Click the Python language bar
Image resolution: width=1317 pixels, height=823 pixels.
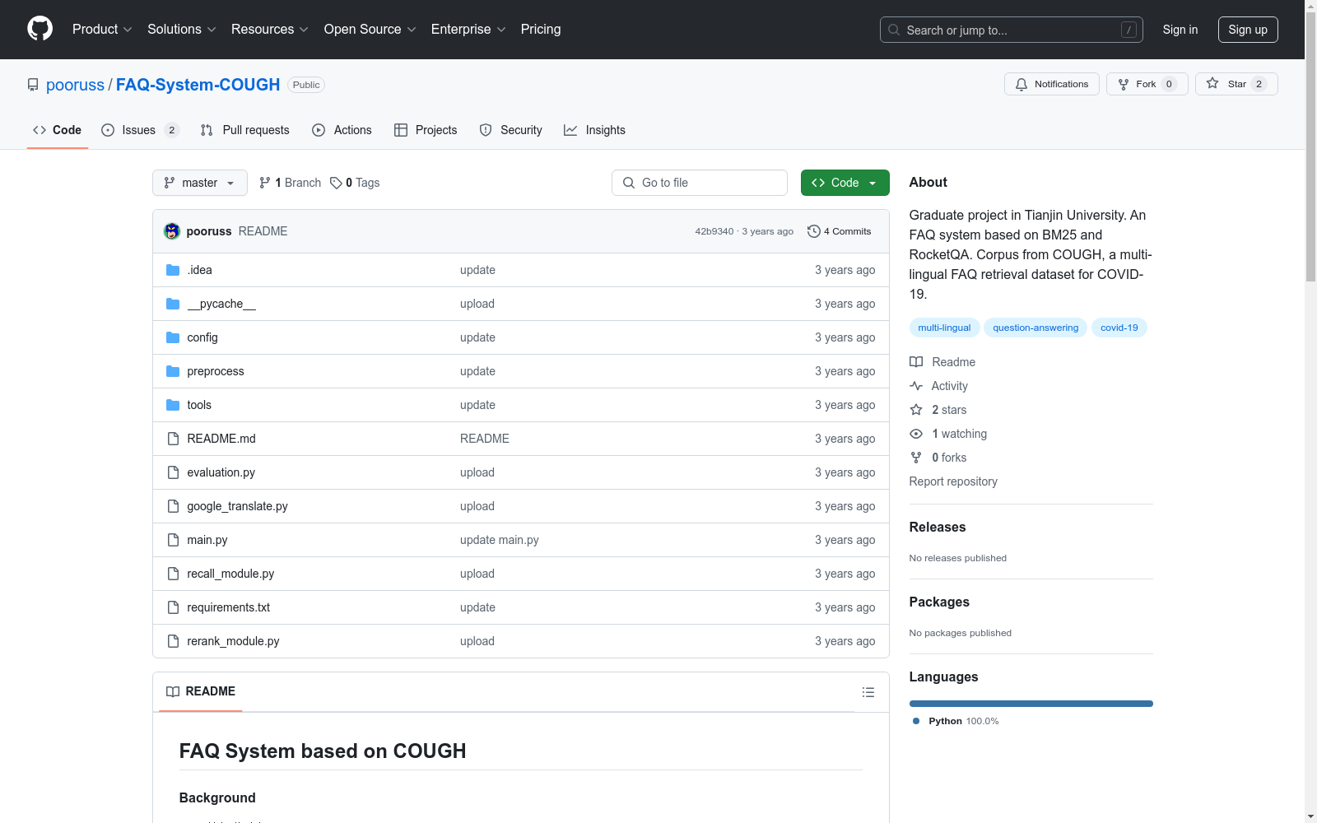pyautogui.click(x=1031, y=704)
